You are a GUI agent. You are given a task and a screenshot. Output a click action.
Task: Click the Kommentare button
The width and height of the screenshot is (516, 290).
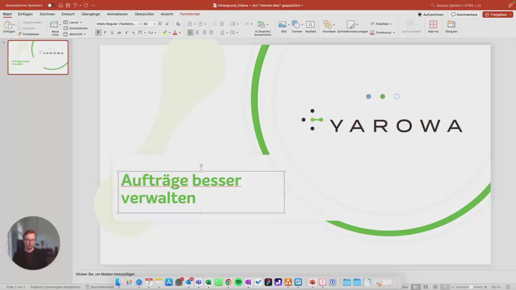point(464,14)
